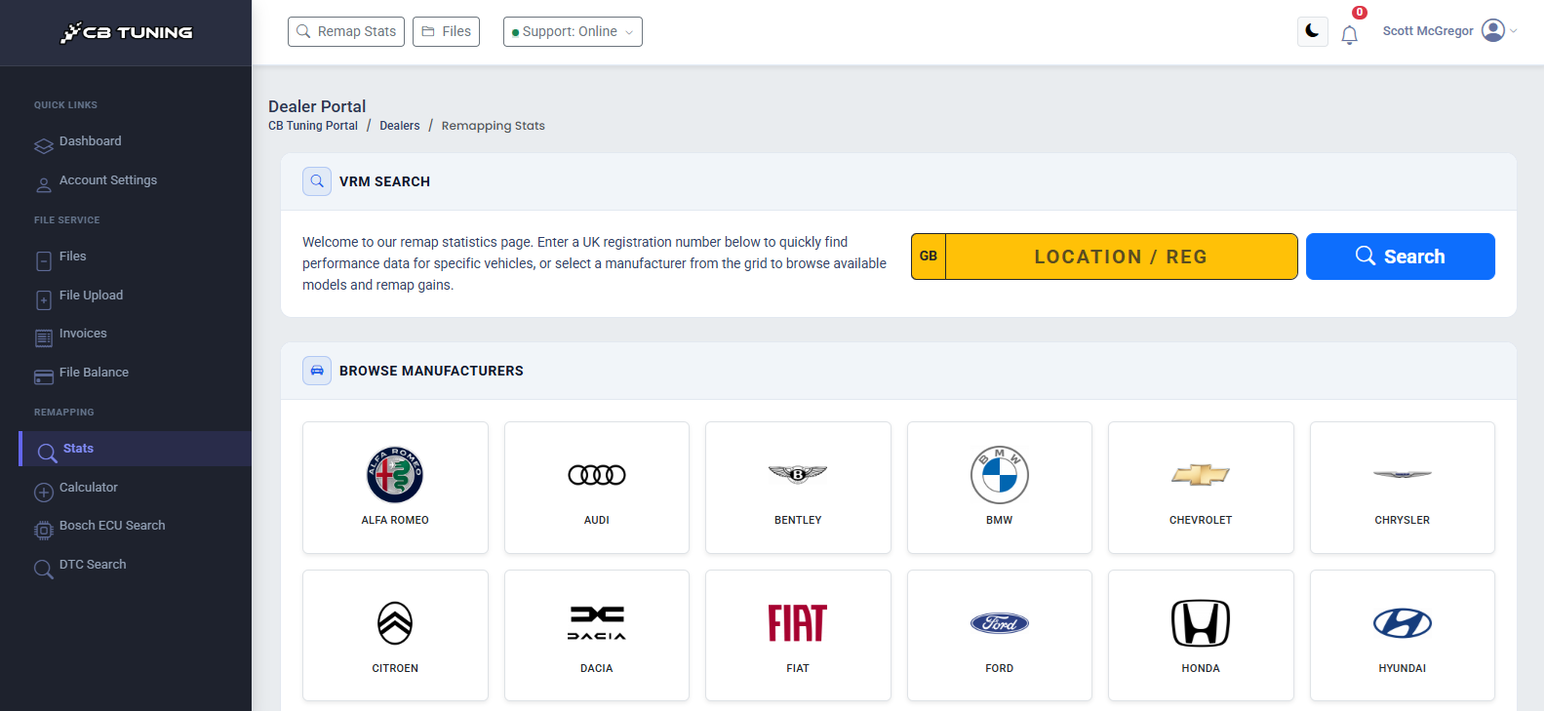Click the Files button in top bar
Image resolution: width=1544 pixels, height=711 pixels.
click(446, 31)
